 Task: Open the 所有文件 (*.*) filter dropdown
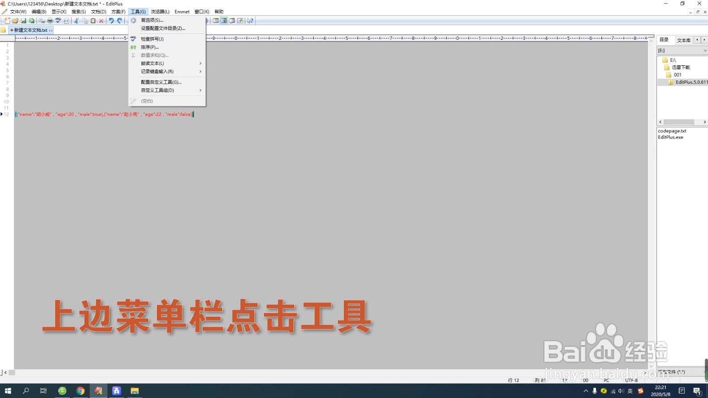[x=681, y=372]
